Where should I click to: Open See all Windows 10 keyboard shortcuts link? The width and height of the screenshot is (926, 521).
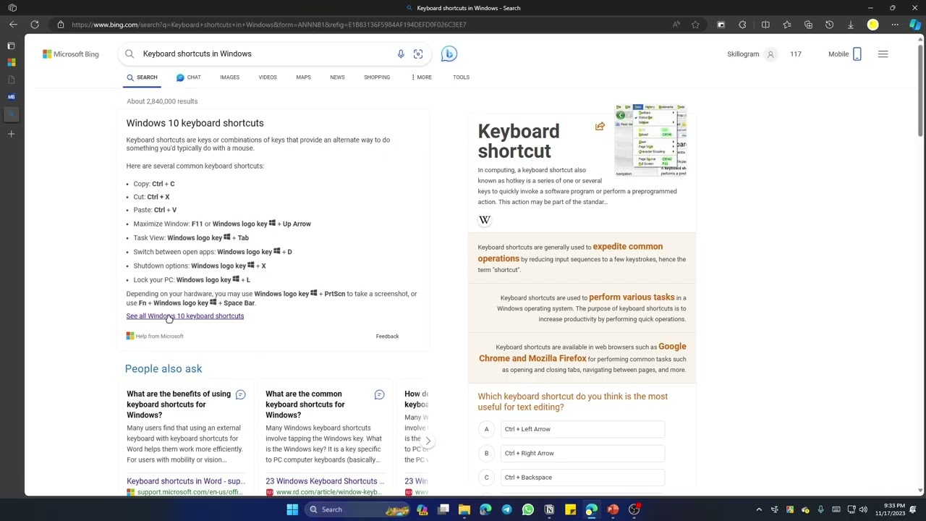pos(185,316)
